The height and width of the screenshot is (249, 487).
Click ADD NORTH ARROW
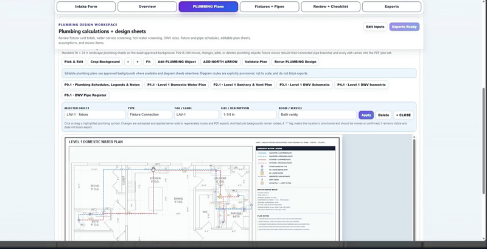tap(220, 61)
